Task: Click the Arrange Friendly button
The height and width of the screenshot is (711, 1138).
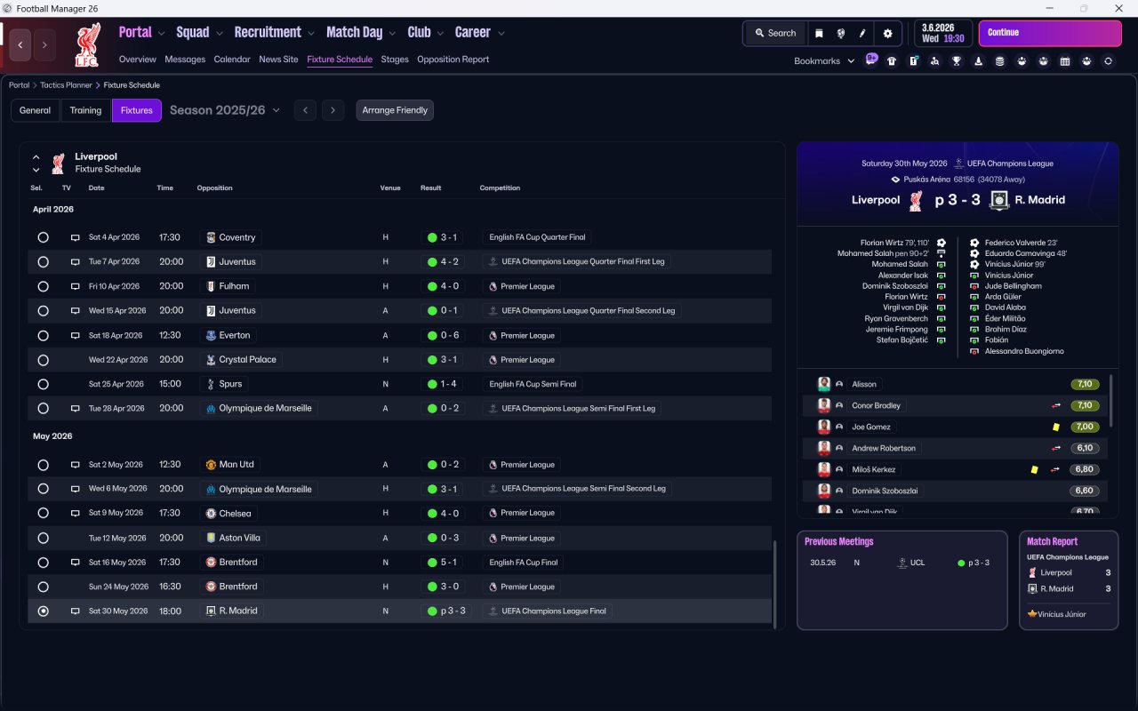Action: pyautogui.click(x=395, y=110)
